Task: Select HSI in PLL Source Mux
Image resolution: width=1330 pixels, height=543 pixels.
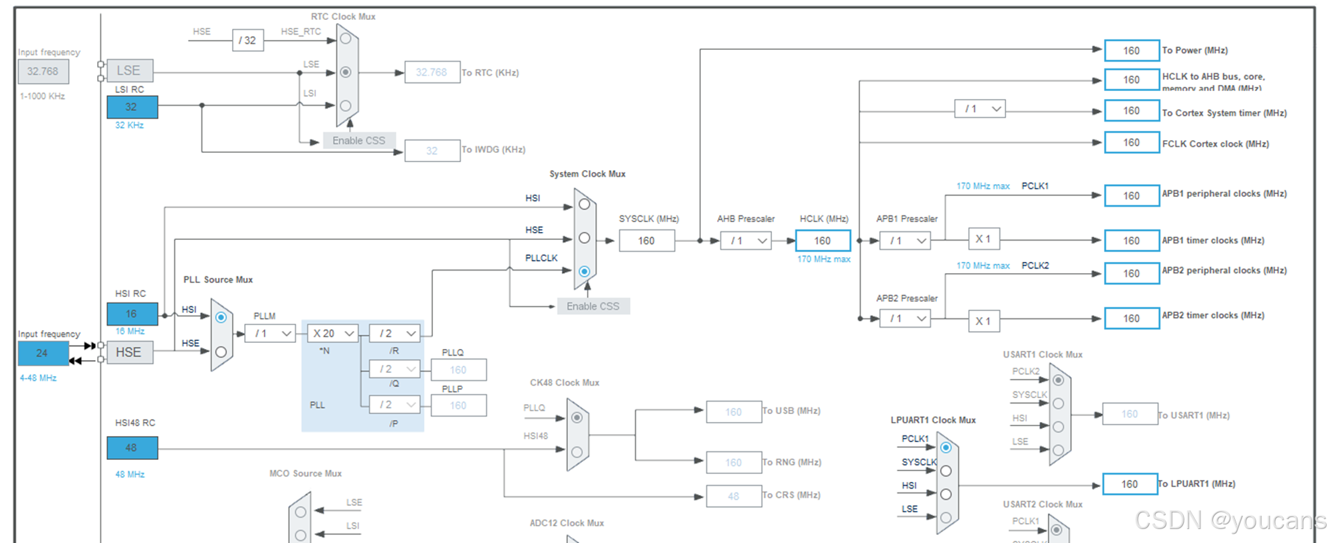Action: pos(221,318)
